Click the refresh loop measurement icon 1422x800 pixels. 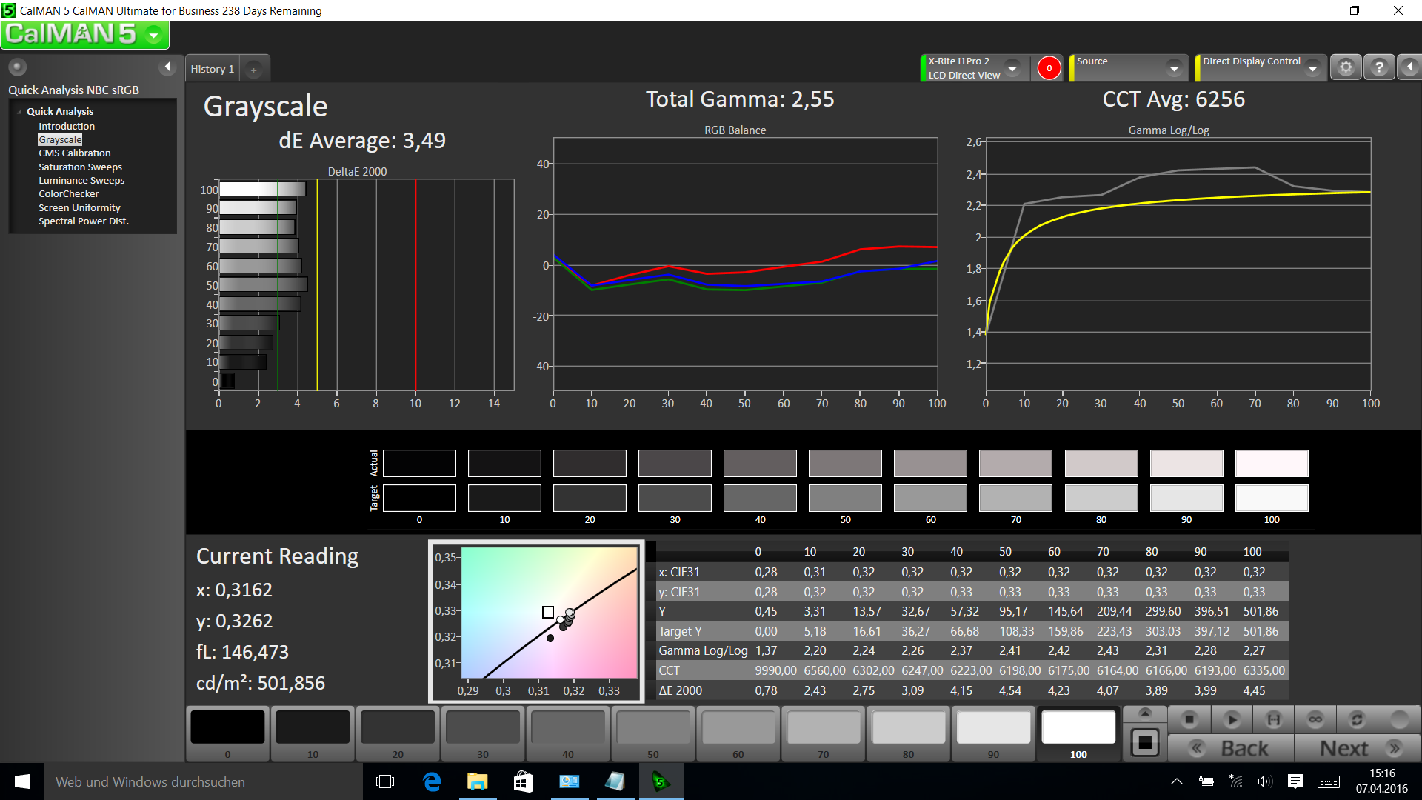(x=1357, y=719)
